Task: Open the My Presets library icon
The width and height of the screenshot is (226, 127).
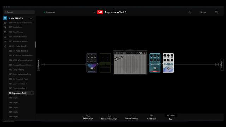Action: tap(5, 18)
